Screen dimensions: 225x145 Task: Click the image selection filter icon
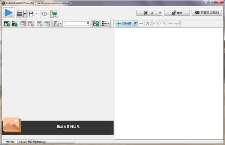[96, 24]
